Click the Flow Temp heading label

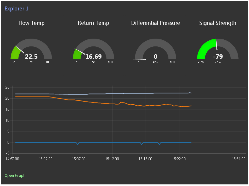pyautogui.click(x=31, y=23)
